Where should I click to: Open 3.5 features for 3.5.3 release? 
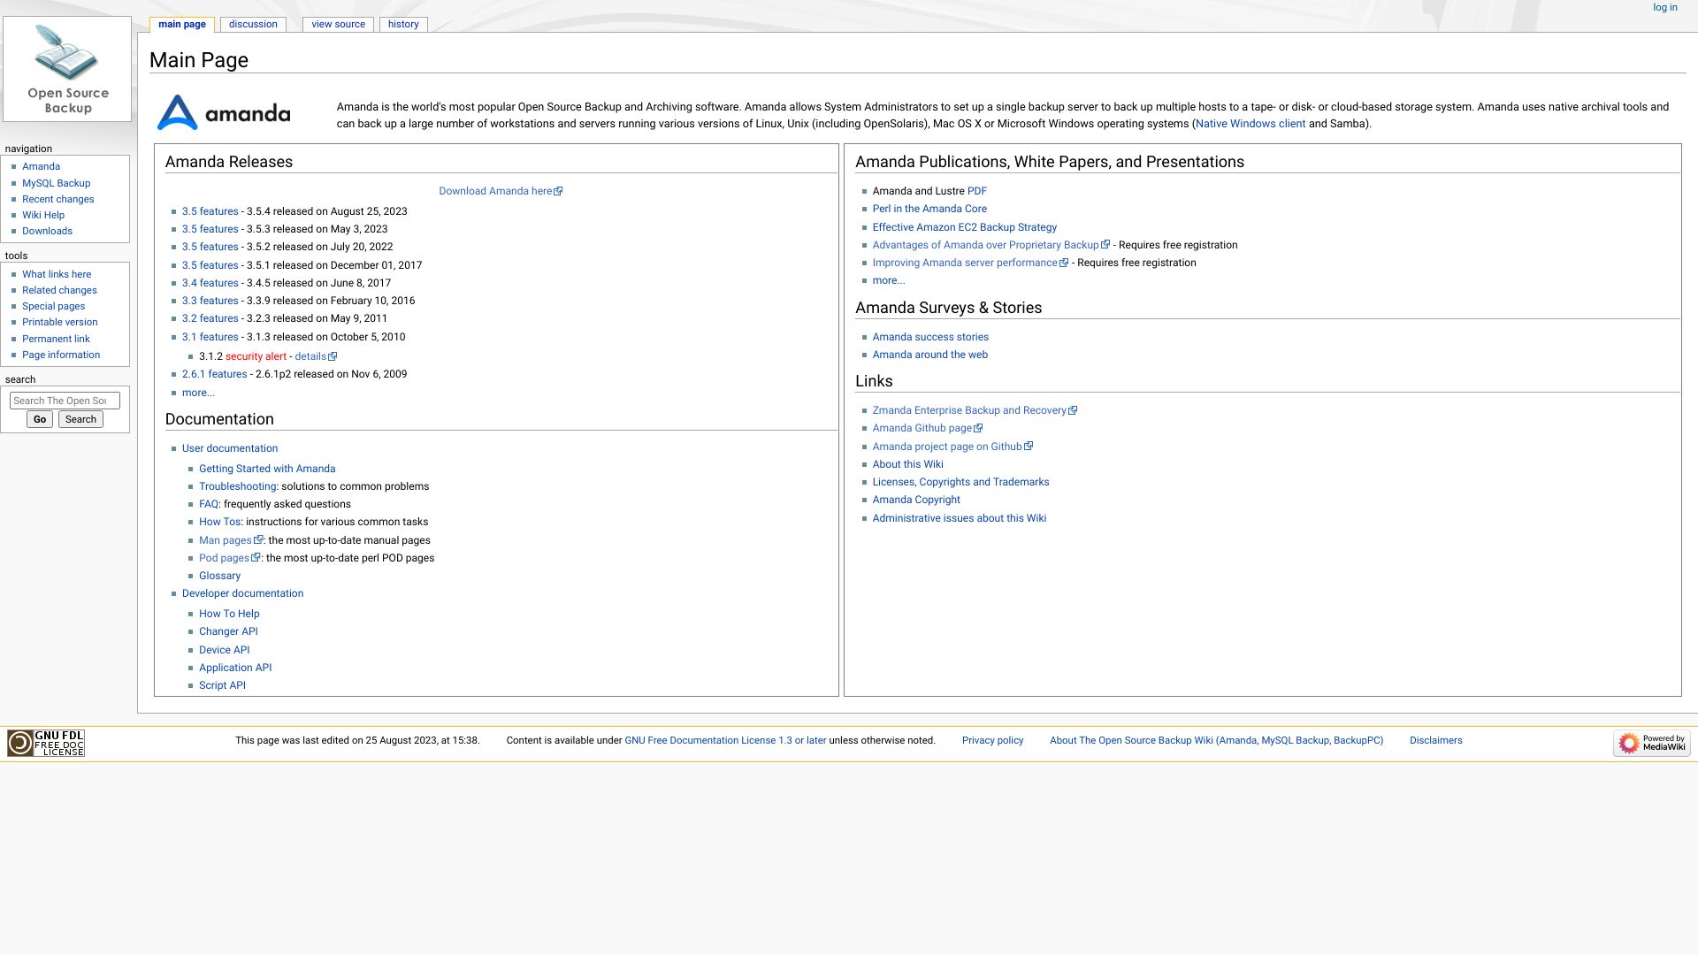click(210, 230)
